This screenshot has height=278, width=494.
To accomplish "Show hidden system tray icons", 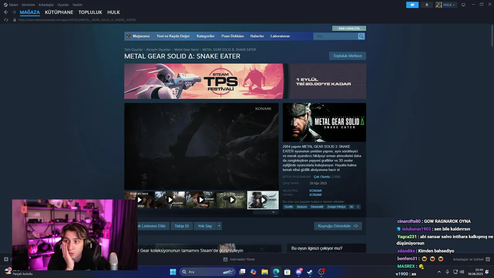I will (439, 272).
